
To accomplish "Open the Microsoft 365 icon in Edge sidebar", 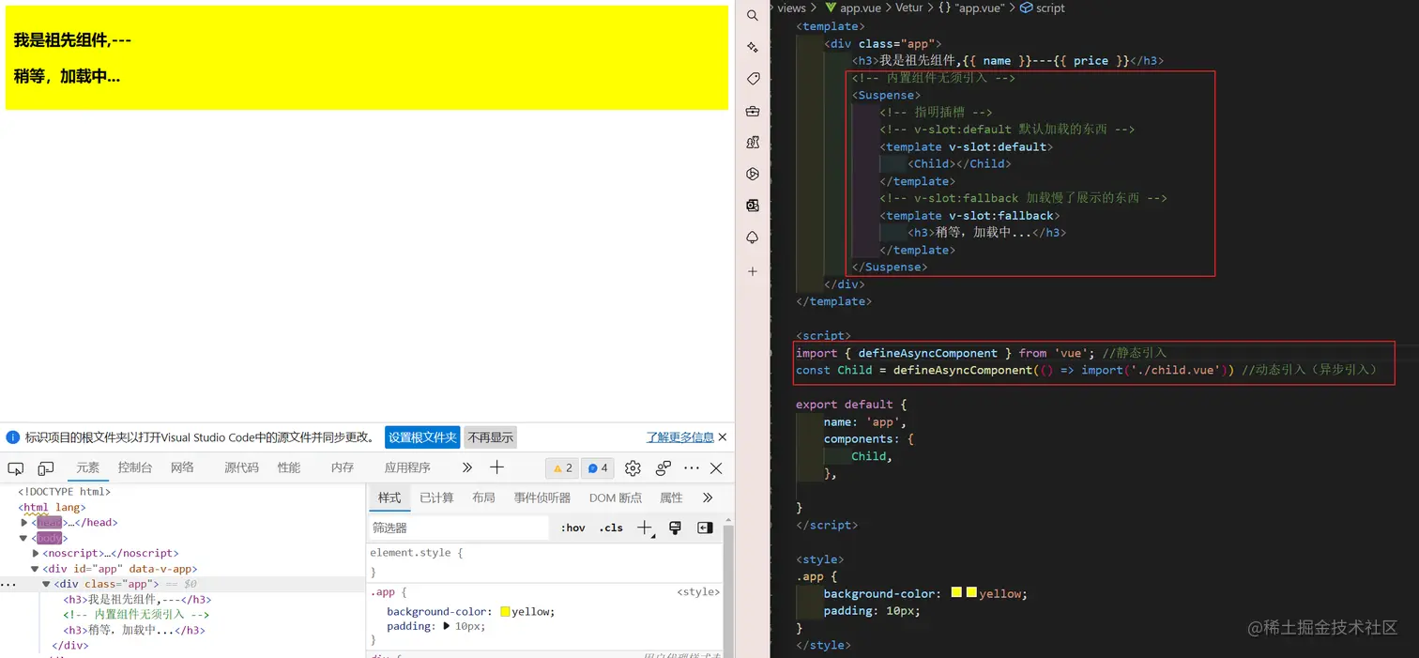I will 753,174.
